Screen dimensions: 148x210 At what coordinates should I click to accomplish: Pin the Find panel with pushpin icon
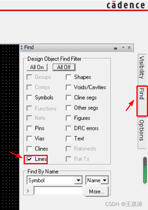click(x=116, y=48)
